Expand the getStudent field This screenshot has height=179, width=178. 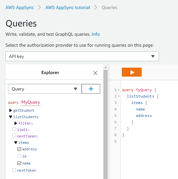[11, 110]
